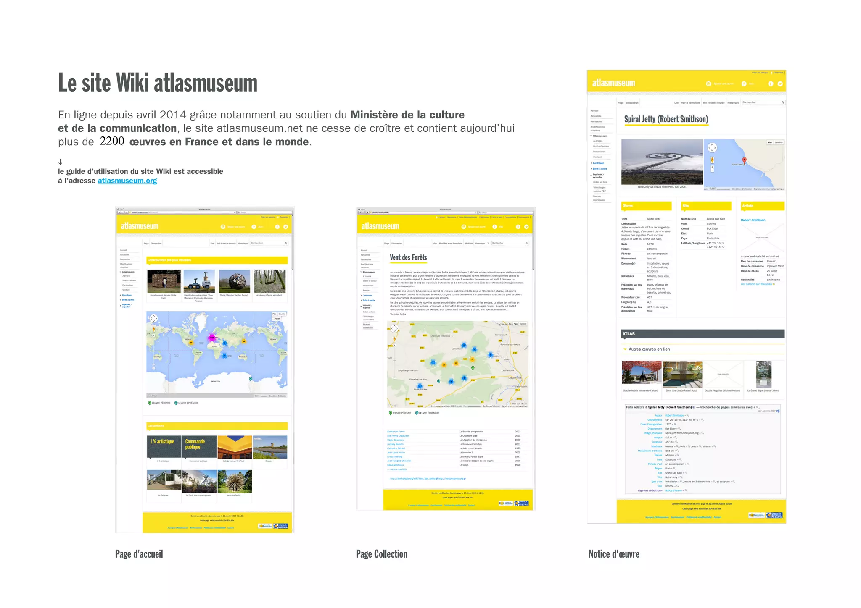Click the map pan control on Spiral Jetty map
The width and height of the screenshot is (861, 608).
click(x=712, y=148)
